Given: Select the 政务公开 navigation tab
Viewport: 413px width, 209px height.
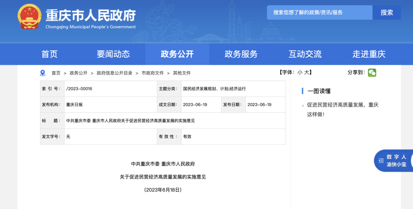Looking at the screenshot, I should (x=177, y=54).
